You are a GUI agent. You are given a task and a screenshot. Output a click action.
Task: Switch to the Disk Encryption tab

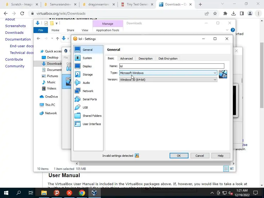168,59
